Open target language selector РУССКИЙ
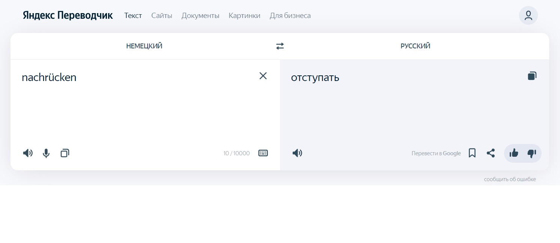 click(x=415, y=46)
